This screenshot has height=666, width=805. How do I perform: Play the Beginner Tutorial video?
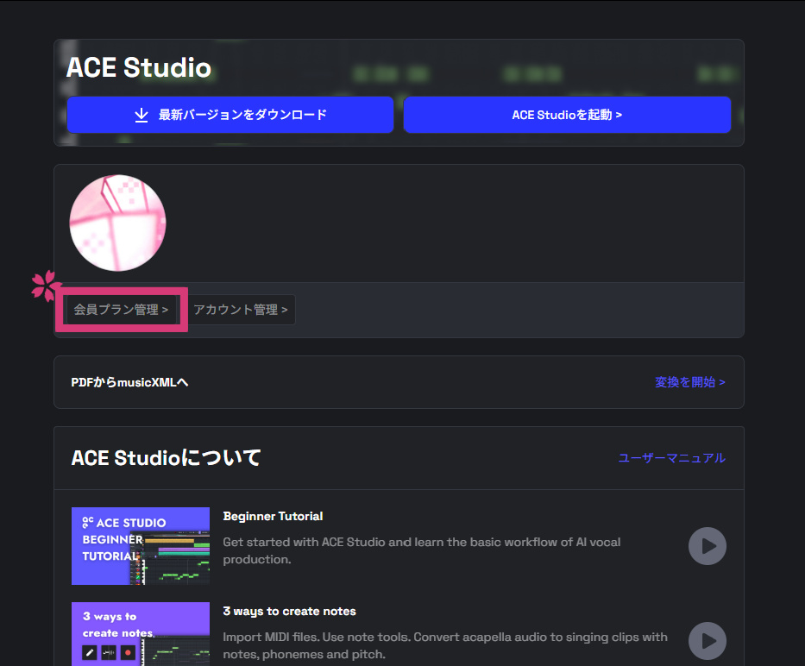click(707, 546)
